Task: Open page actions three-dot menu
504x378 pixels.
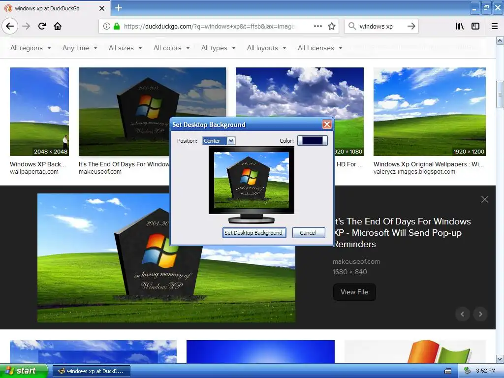Action: 317,26
